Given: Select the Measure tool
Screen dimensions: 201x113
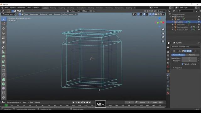Looking at the screenshot, I should [x=3, y=52].
